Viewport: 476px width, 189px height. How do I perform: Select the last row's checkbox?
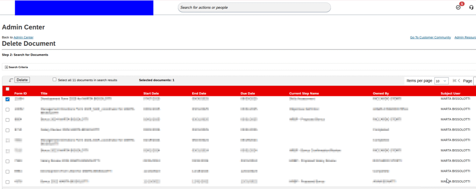7,182
